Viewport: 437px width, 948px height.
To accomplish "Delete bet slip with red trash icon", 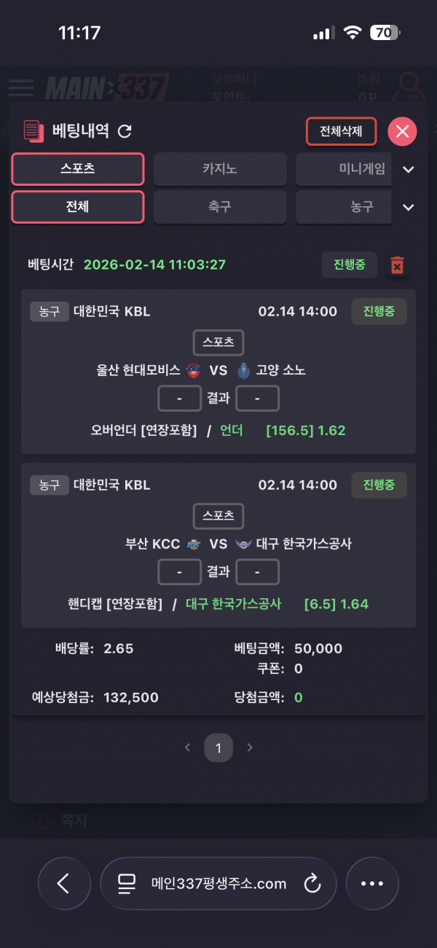I will point(397,265).
